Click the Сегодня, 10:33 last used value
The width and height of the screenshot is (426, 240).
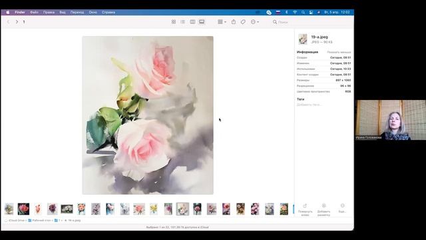(340, 69)
